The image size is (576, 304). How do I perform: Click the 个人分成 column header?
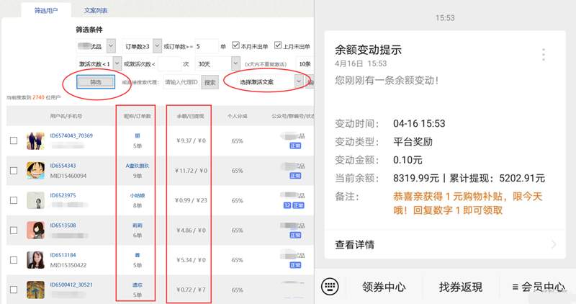(x=238, y=116)
